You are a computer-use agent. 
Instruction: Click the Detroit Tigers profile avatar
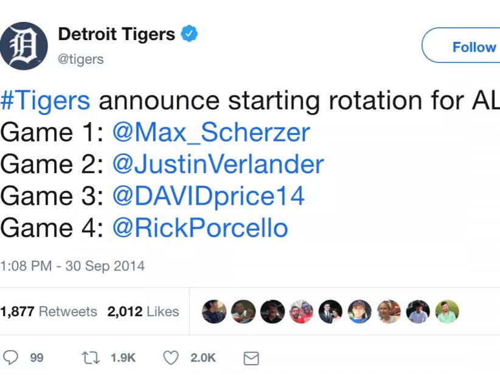click(24, 46)
